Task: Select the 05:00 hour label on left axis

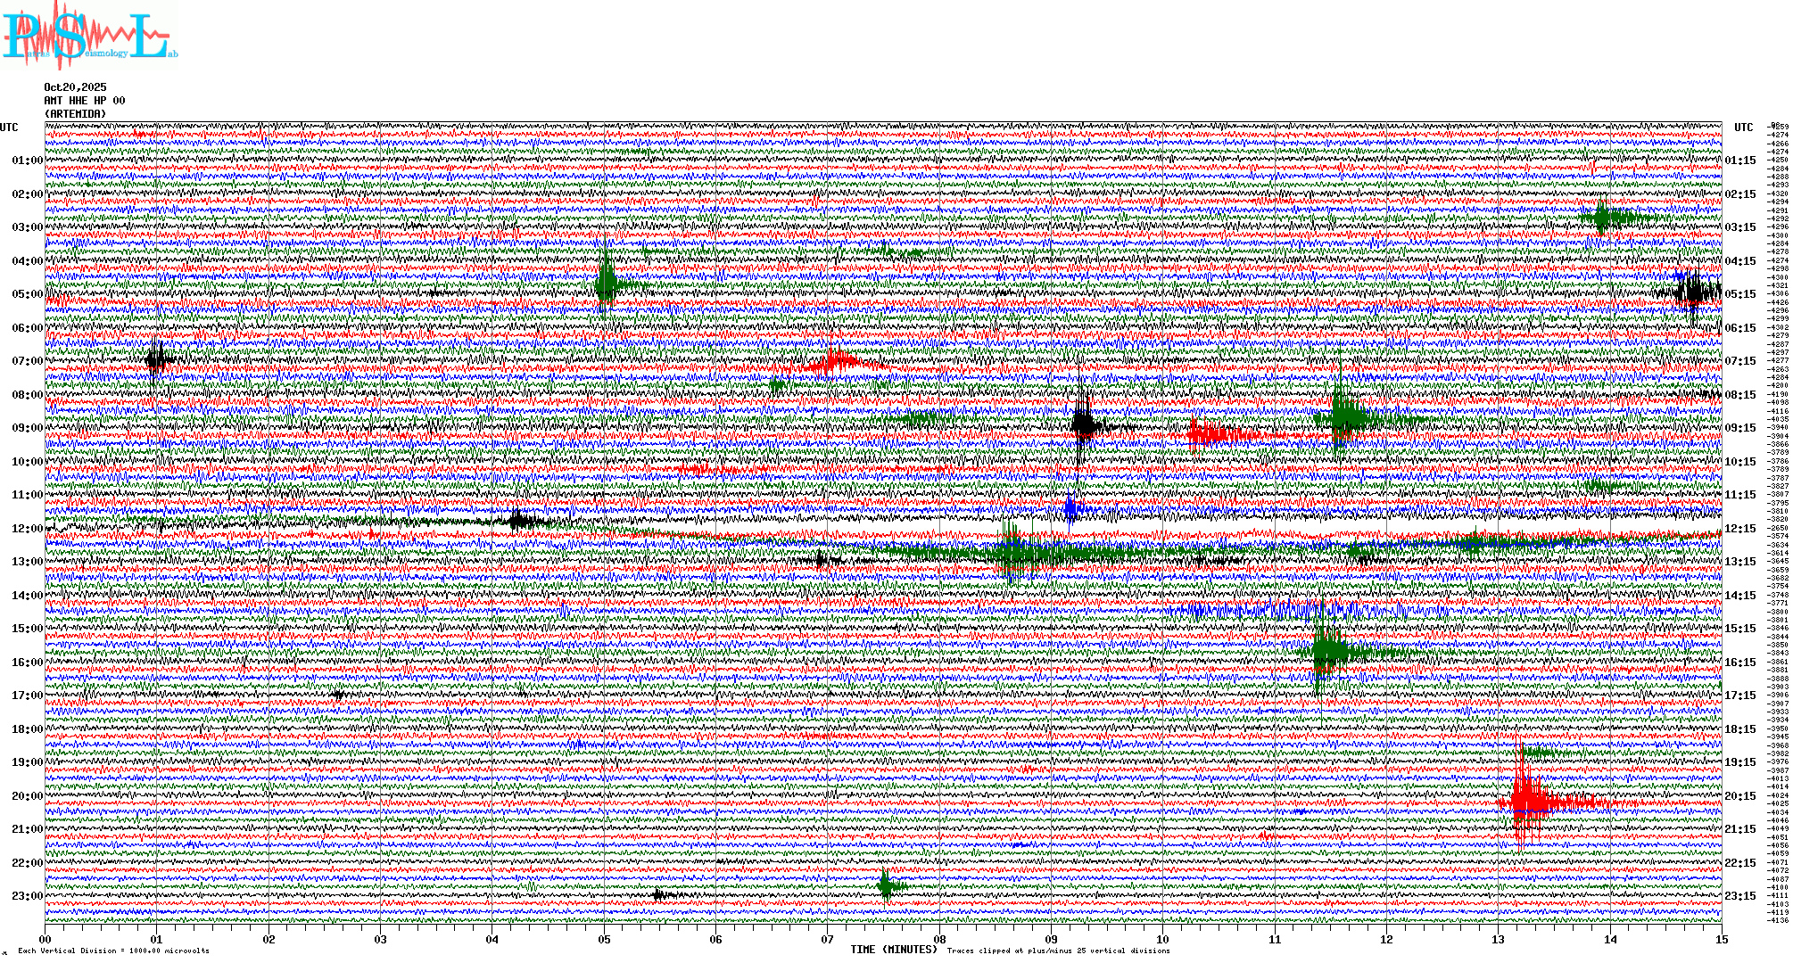Action: click(27, 294)
